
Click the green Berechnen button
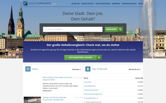[114, 29]
